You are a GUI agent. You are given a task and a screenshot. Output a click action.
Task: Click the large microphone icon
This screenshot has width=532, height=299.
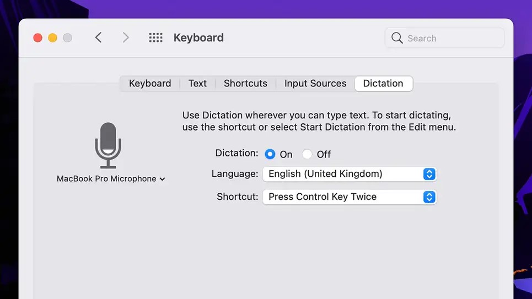tap(108, 145)
